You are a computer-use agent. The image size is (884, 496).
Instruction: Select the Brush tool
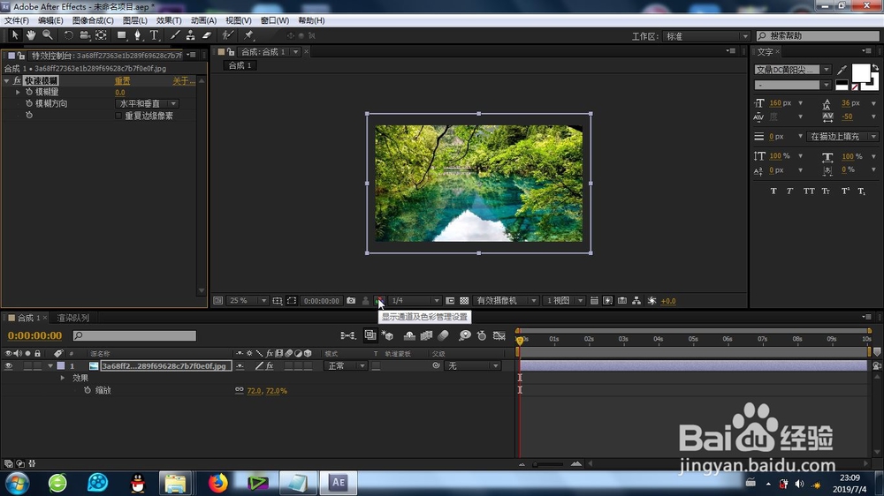point(175,35)
